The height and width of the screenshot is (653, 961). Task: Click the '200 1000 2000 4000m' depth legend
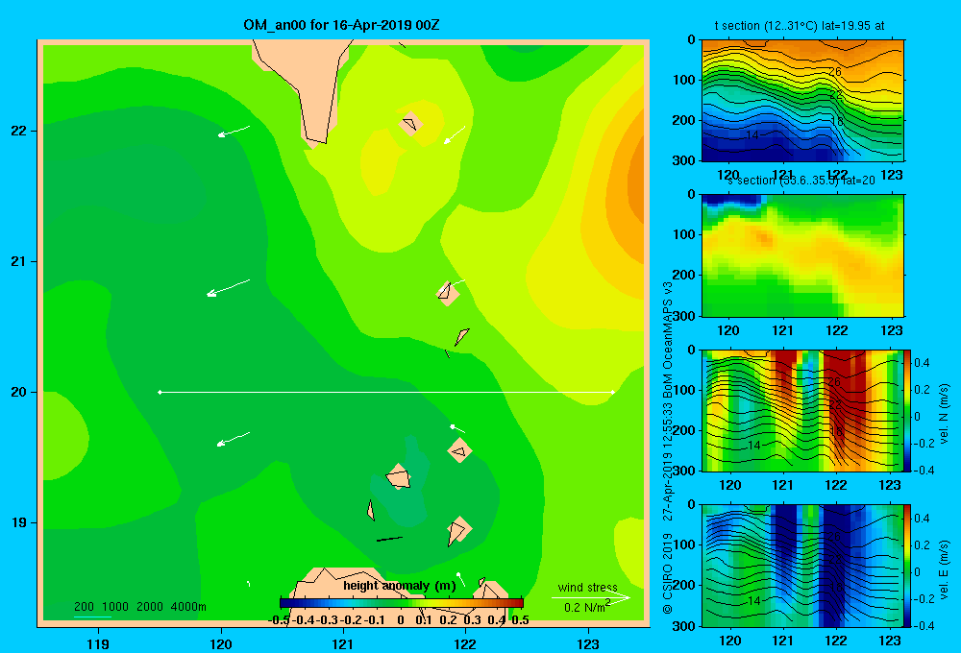click(139, 607)
